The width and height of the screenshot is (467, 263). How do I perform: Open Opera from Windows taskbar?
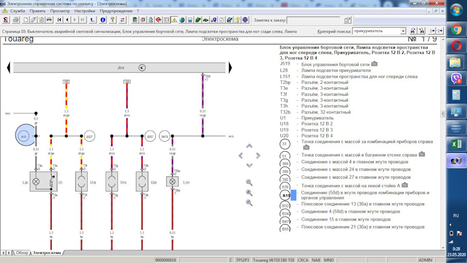456,46
